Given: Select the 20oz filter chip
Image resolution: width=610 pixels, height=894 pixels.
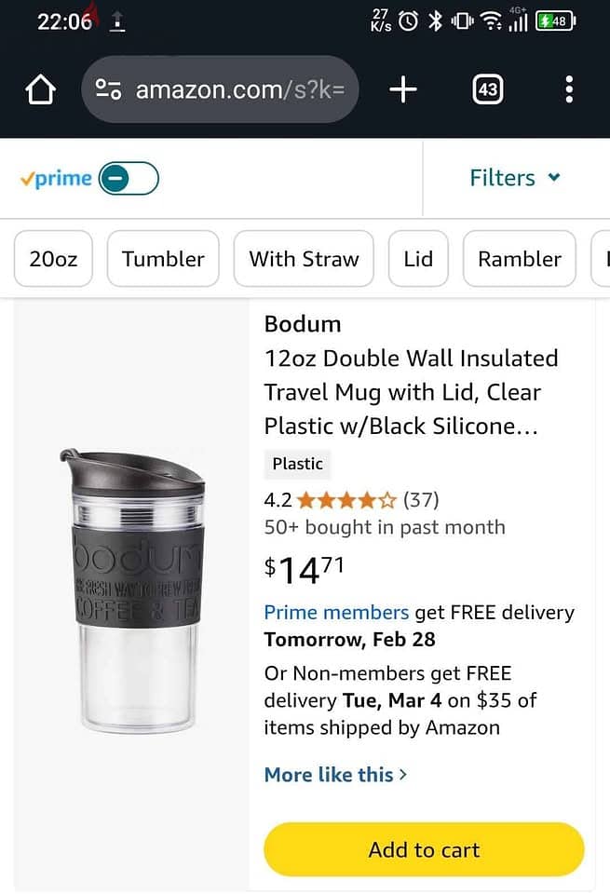Looking at the screenshot, I should pyautogui.click(x=53, y=259).
